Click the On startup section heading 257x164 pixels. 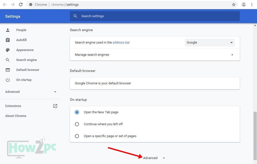(78, 100)
